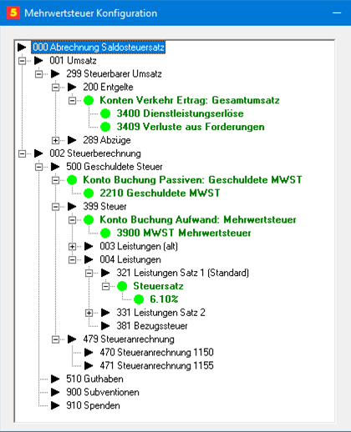Expand the 289 Abzüge node
The height and width of the screenshot is (432, 351).
point(55,140)
